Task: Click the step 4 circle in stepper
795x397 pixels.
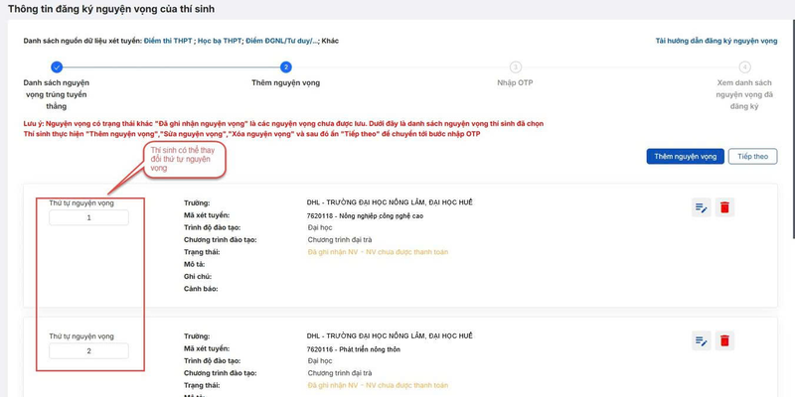Action: tap(744, 67)
